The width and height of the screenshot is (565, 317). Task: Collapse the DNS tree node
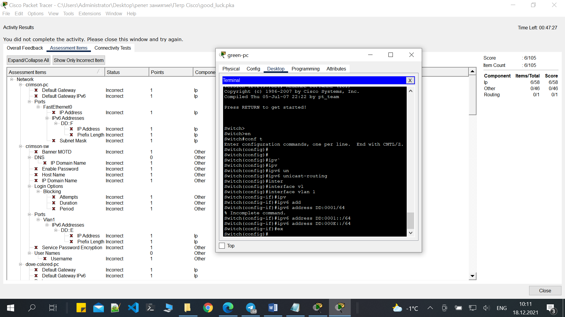pos(29,158)
